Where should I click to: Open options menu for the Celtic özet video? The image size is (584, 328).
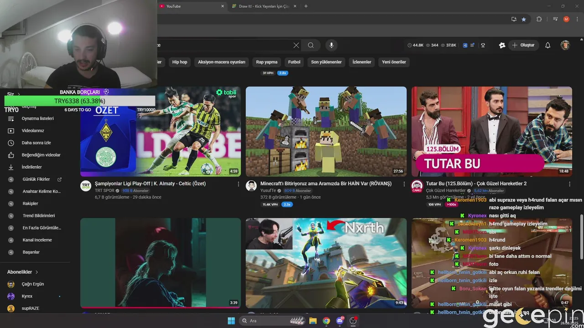(238, 184)
